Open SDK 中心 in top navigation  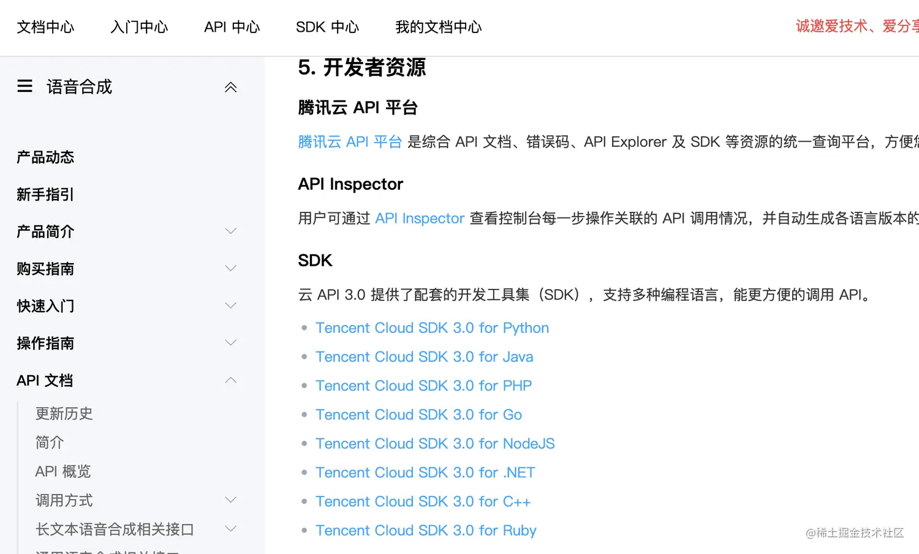click(x=327, y=27)
